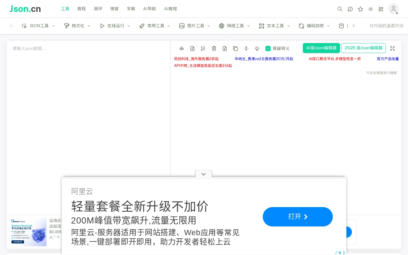
Task: Expand the 网络工具 dropdown
Action: tap(234, 26)
